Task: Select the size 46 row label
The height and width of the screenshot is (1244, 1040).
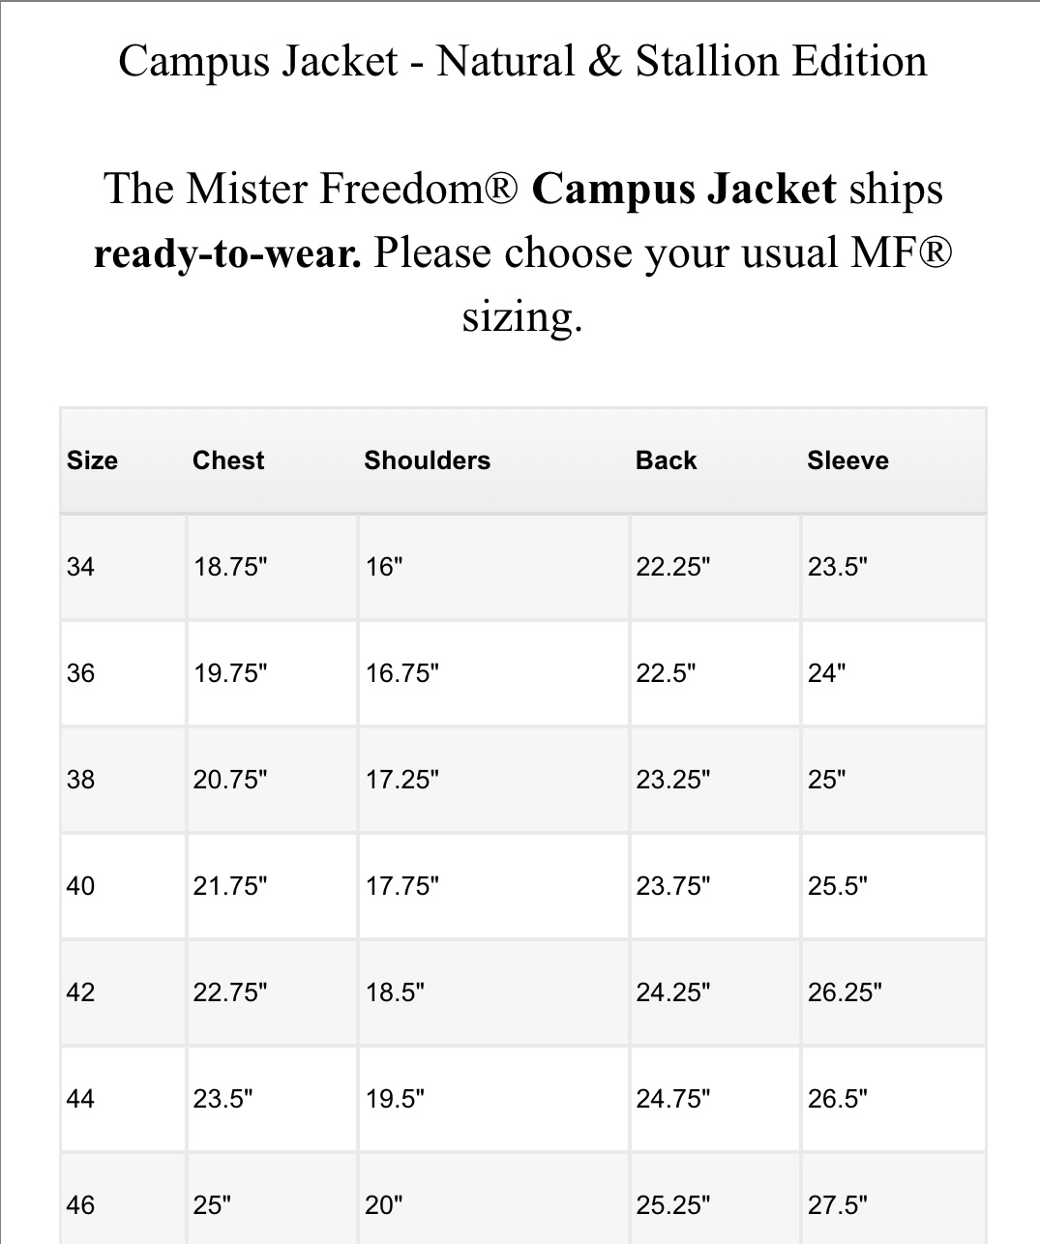Action: (81, 1205)
